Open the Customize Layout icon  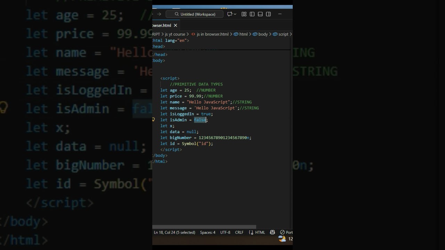point(244,14)
